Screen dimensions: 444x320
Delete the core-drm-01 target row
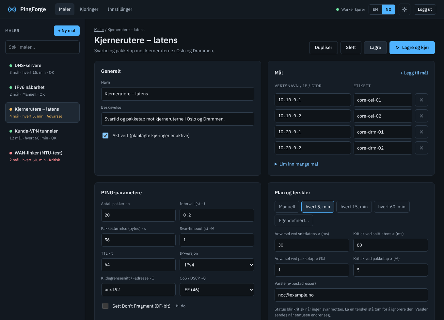coord(421,132)
